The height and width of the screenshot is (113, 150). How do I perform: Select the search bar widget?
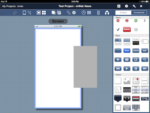[x=145, y=41]
